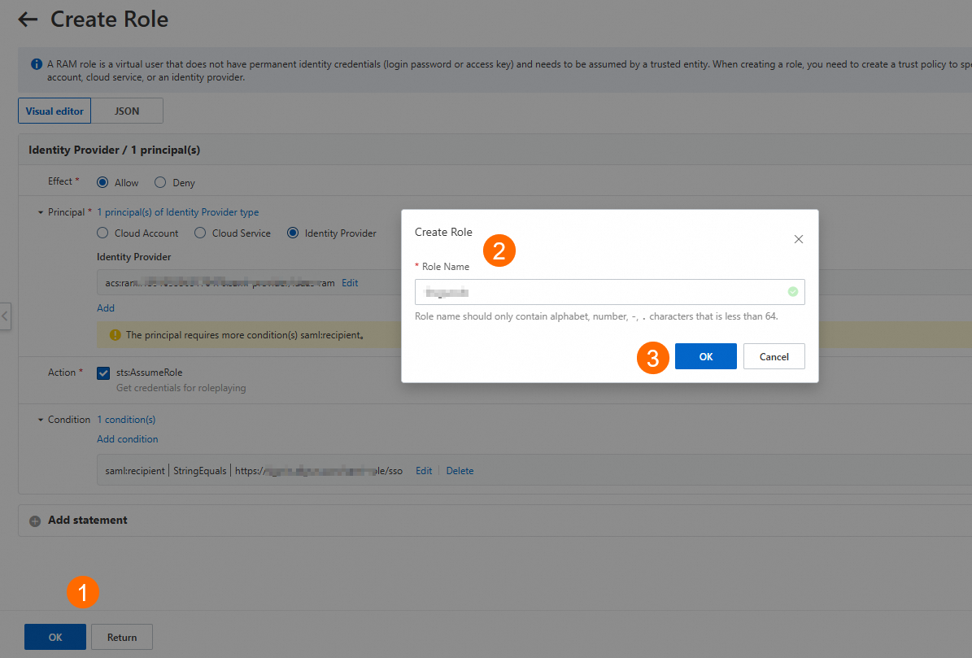This screenshot has width=972, height=658.
Task: Click the blue info icon in the banner
Action: (x=37, y=63)
